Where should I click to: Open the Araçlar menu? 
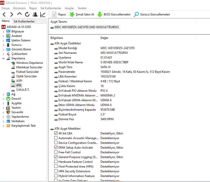(x=69, y=8)
